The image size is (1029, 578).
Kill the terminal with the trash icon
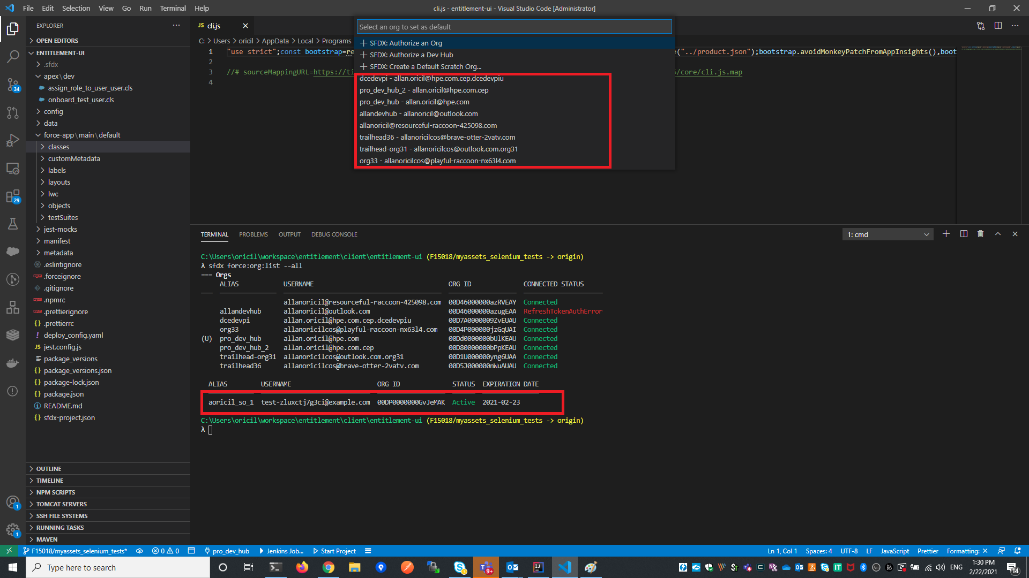(x=981, y=234)
